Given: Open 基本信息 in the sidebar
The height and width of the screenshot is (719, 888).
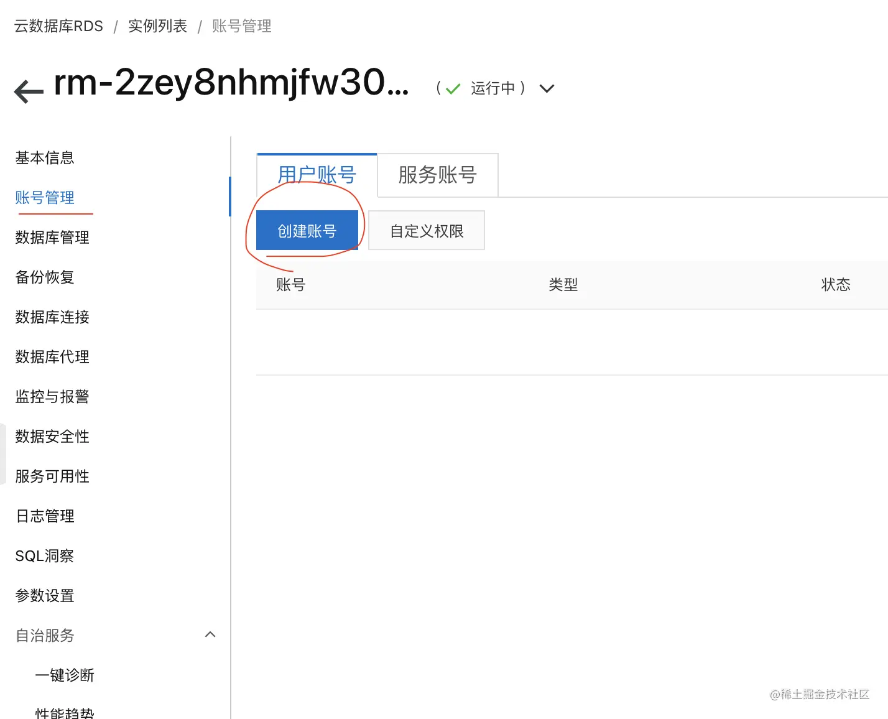Looking at the screenshot, I should (45, 158).
